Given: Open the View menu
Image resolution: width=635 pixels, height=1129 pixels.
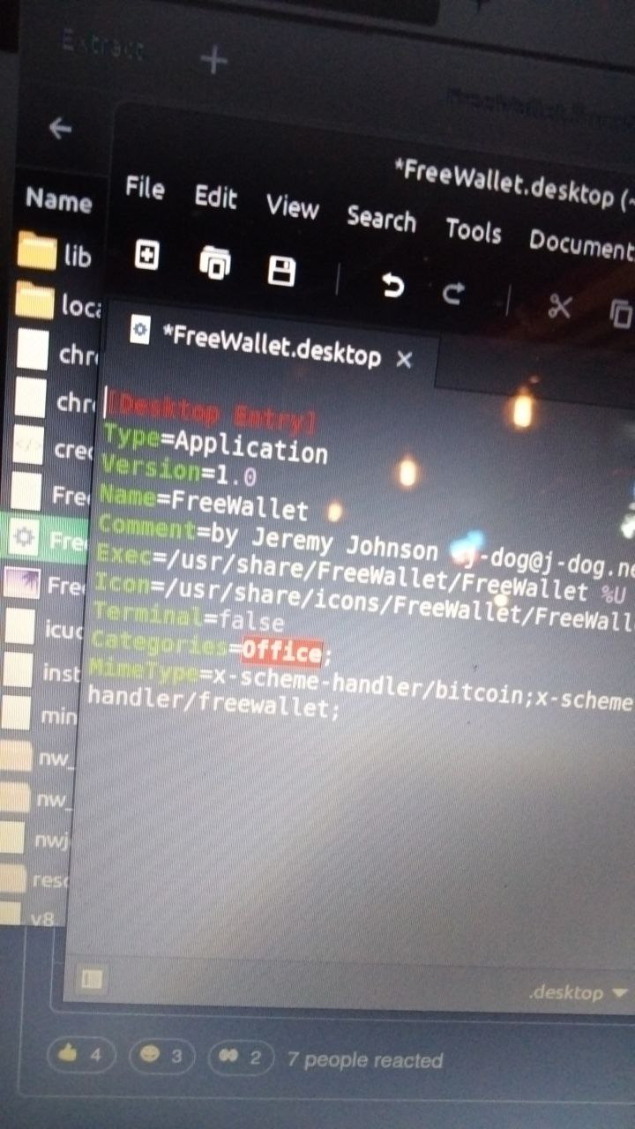Looking at the screenshot, I should tap(292, 206).
